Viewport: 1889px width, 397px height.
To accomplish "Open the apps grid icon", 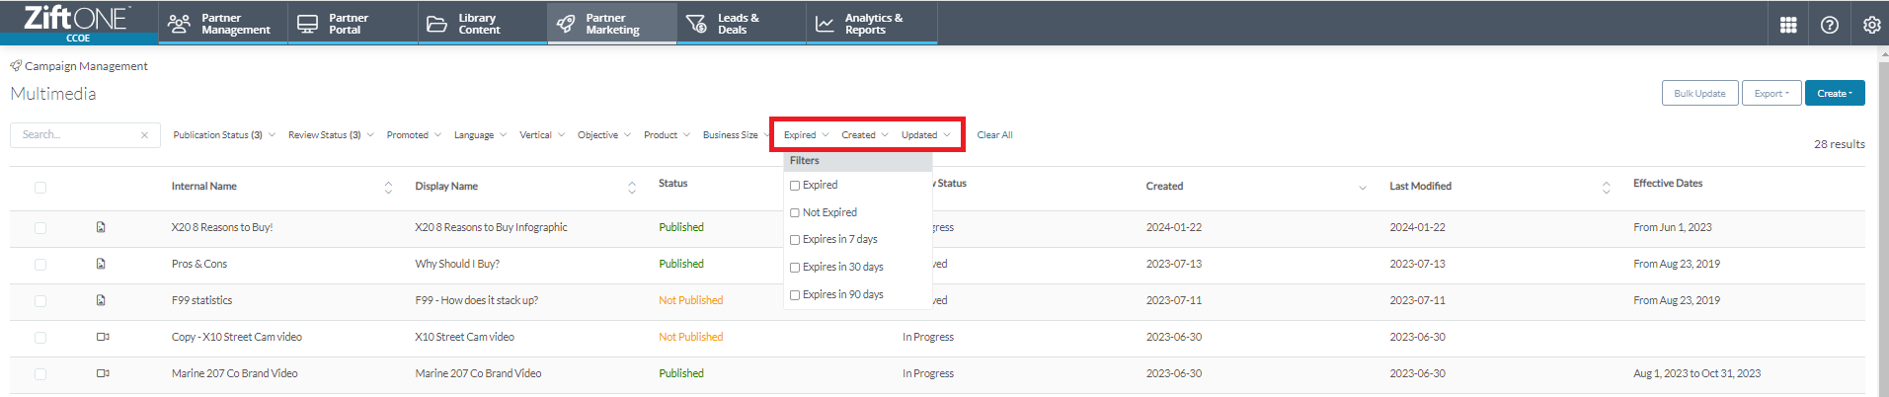I will (x=1788, y=25).
